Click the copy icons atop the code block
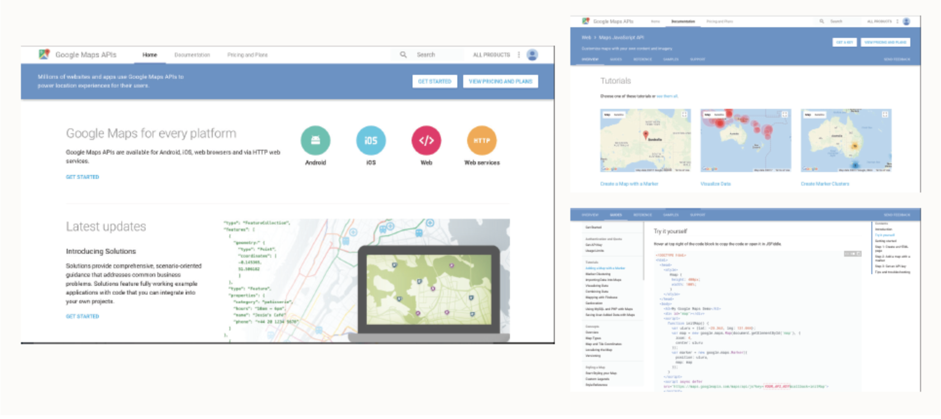 (852, 254)
